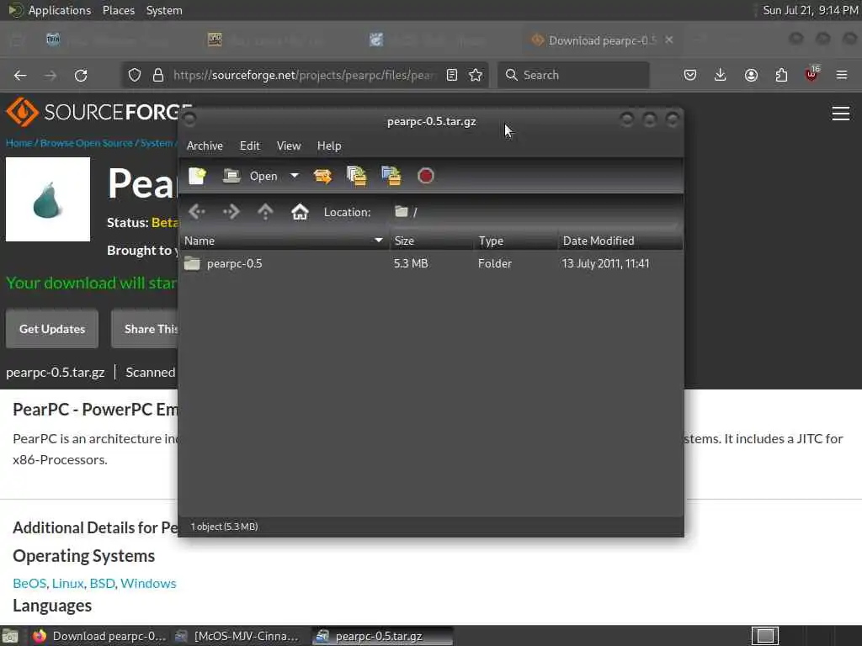
Task: Go to archive home location
Action: pyautogui.click(x=300, y=211)
